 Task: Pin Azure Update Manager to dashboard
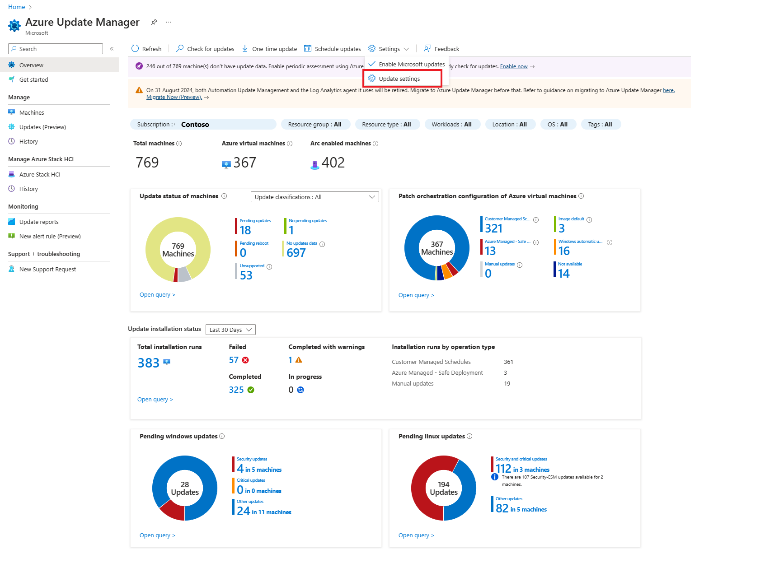coord(154,22)
